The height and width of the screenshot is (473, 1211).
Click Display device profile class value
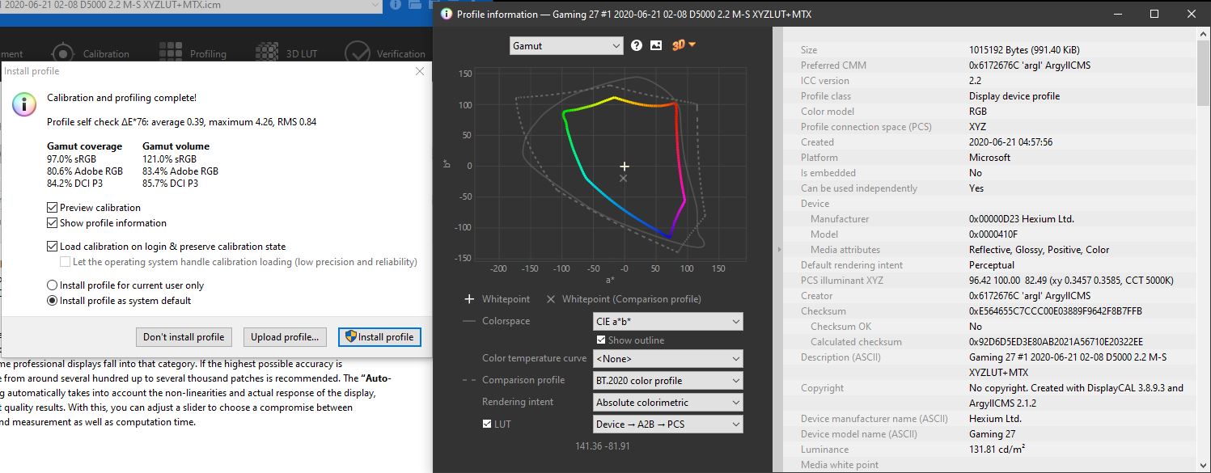(1014, 96)
